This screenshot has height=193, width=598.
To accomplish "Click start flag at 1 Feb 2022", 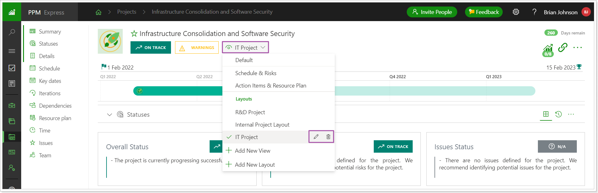I will [x=104, y=67].
